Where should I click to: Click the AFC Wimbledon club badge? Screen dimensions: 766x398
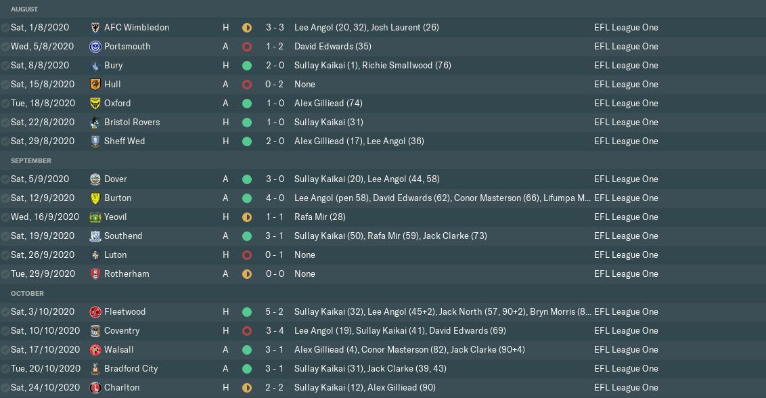(x=95, y=28)
